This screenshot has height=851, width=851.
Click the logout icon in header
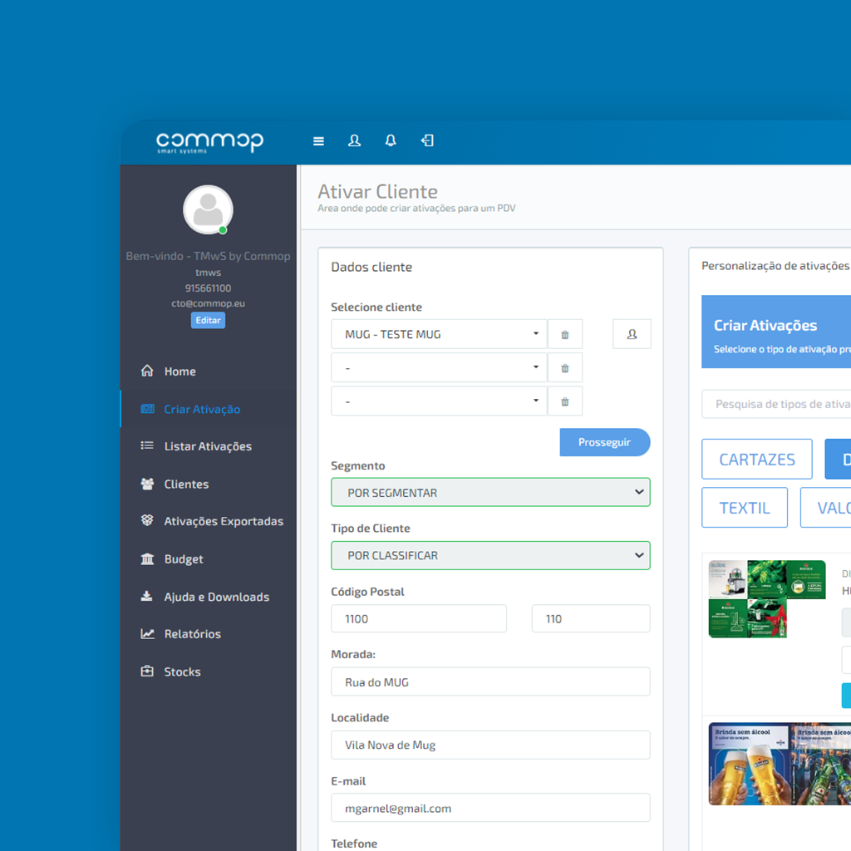(x=427, y=140)
